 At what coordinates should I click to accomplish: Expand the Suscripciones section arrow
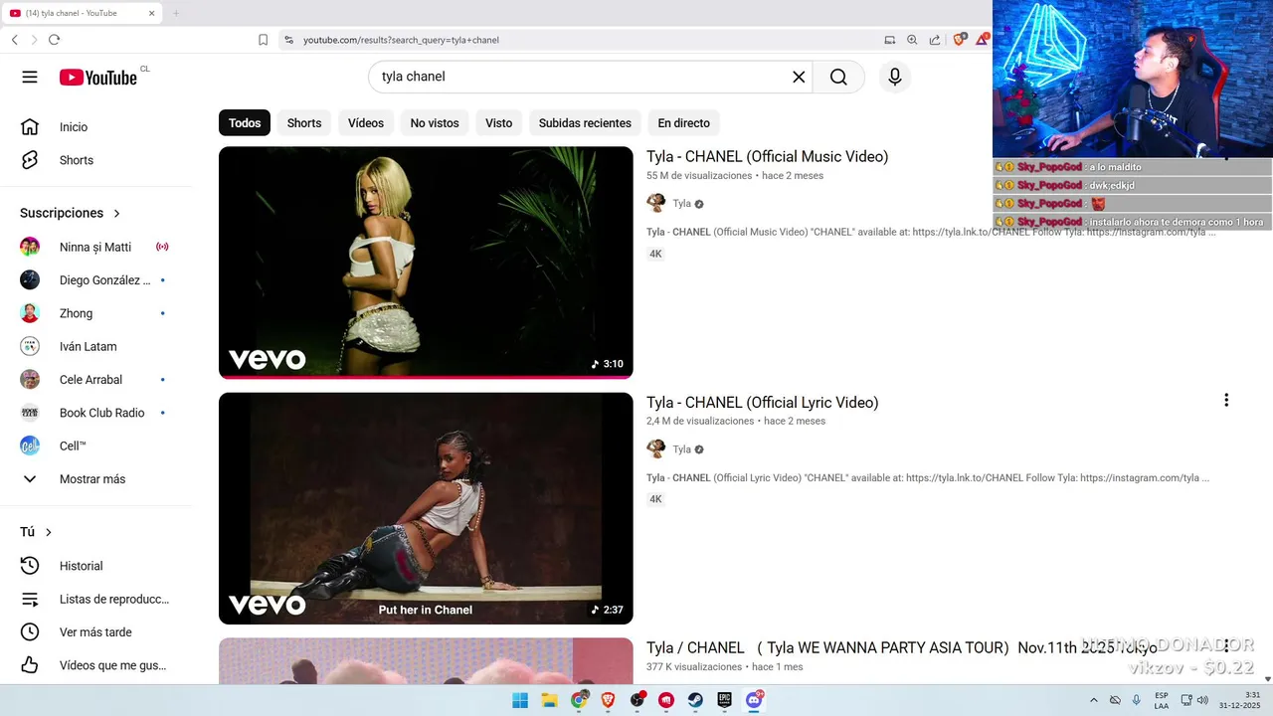point(116,213)
